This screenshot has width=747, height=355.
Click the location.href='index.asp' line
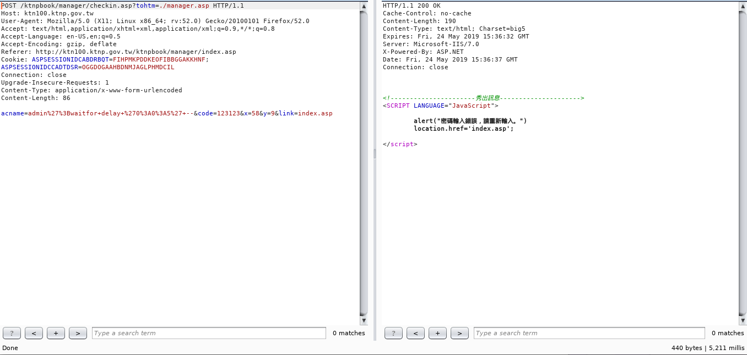[x=464, y=129]
